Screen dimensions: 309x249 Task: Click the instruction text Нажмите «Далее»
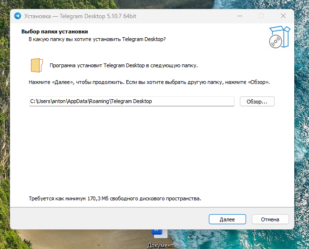[x=149, y=82]
